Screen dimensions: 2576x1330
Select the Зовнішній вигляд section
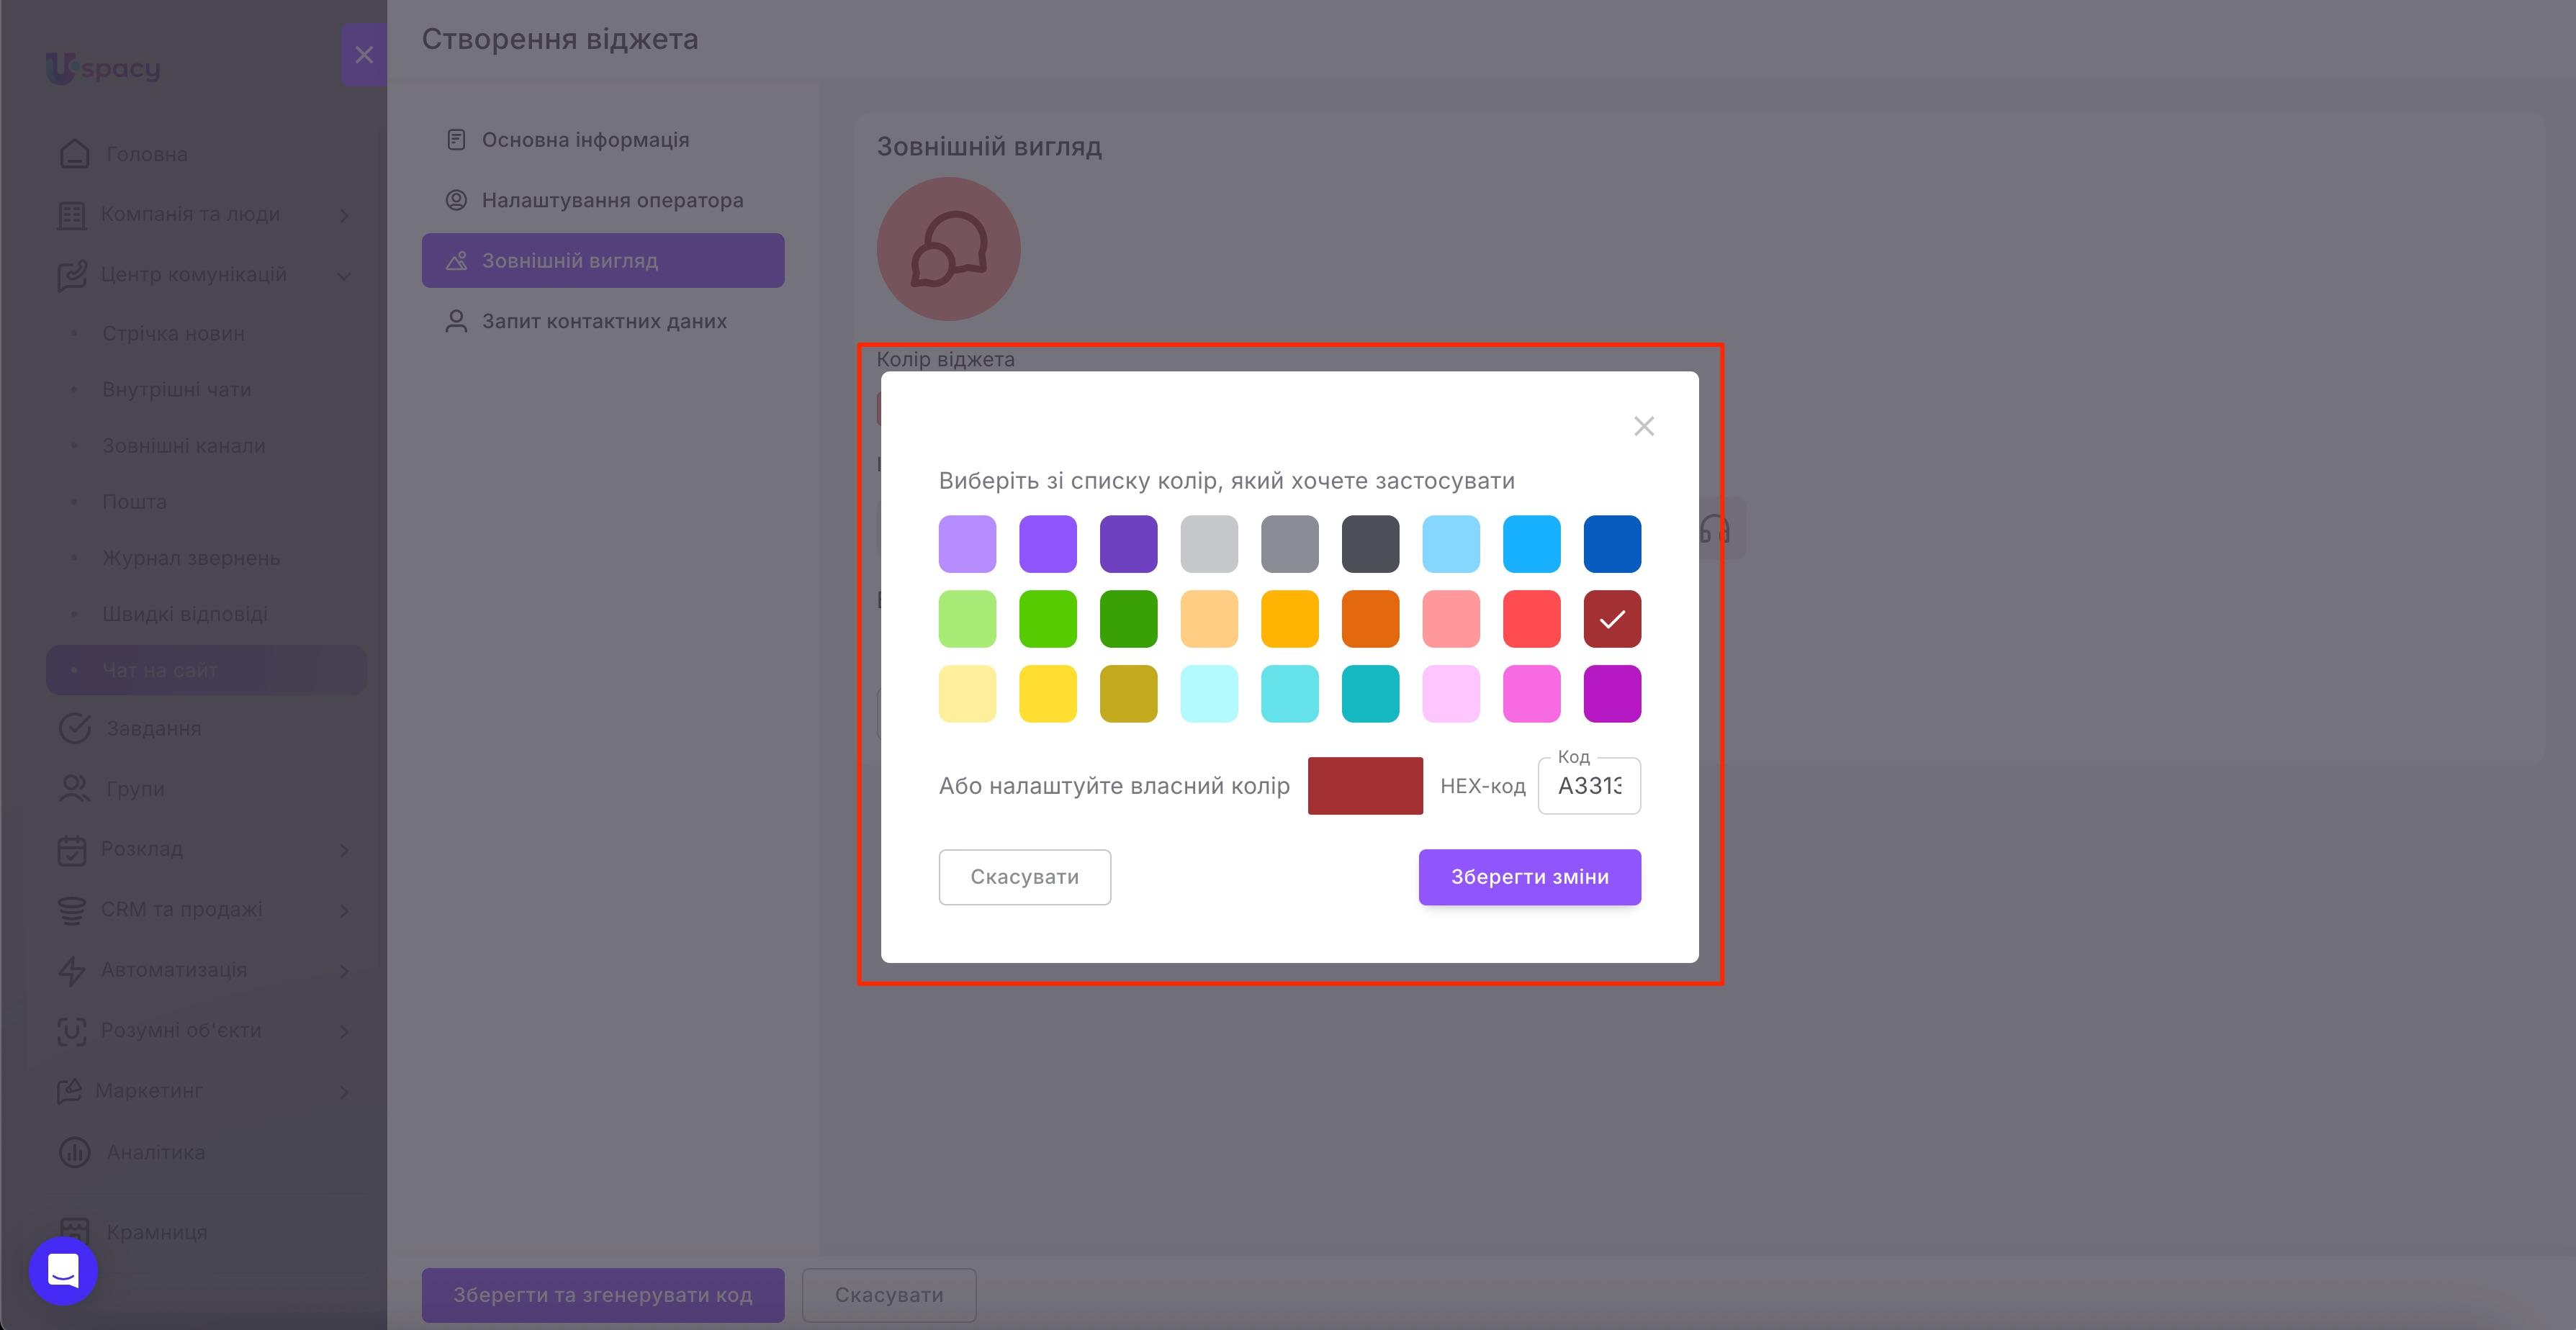603,261
